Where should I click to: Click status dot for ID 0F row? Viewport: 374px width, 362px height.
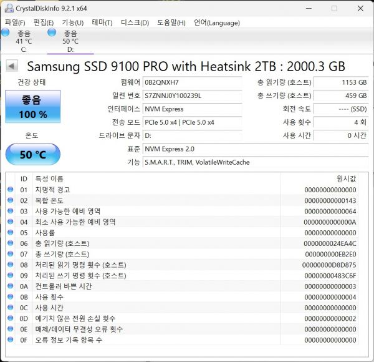[10, 340]
